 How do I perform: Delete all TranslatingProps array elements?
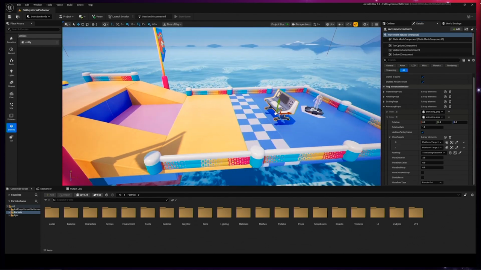click(450, 92)
